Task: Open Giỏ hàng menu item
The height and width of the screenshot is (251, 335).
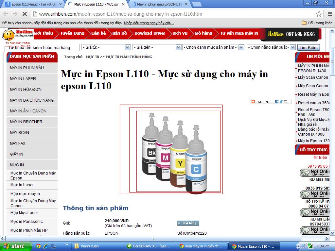Action: (x=203, y=33)
